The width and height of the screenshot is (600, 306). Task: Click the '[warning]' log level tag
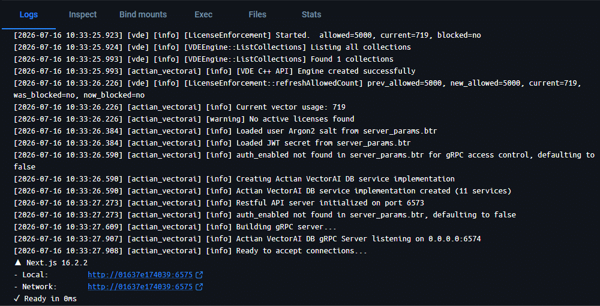pyautogui.click(x=226, y=119)
